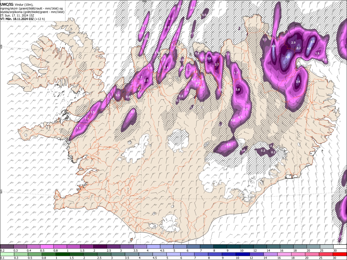
Task: Click the 'slydda/snjókoma' legend description line
Action: pyautogui.click(x=33, y=12)
